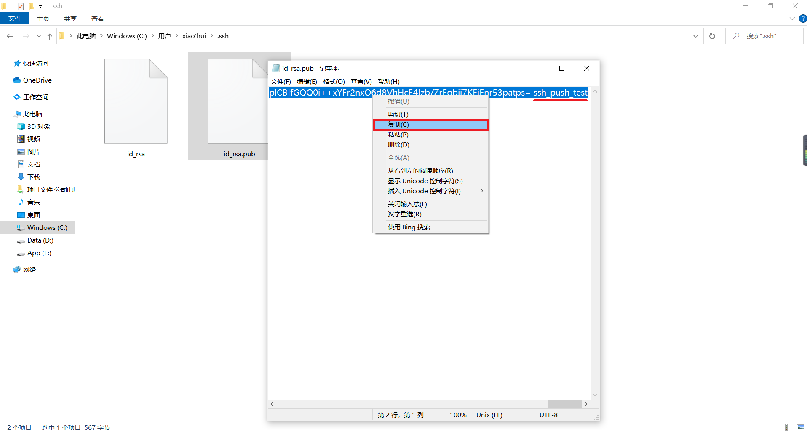
Task: Open Notepad 编辑(E) menu
Action: point(307,81)
